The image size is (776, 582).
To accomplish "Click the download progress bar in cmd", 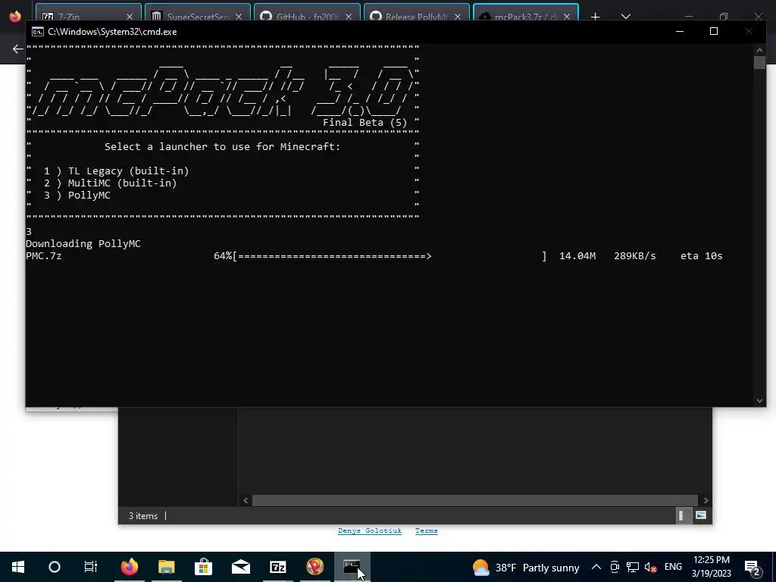I will (x=390, y=256).
